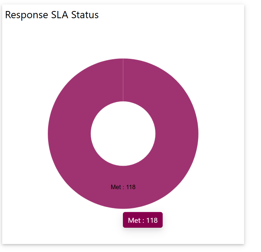
Task: Click the number 118 in the tooltip
Action: (152, 220)
